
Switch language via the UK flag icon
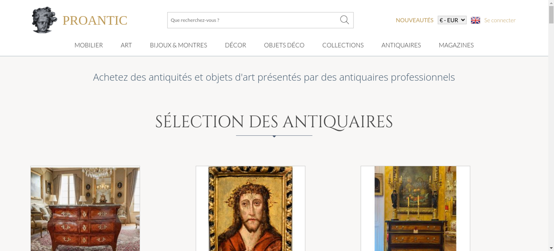(x=475, y=20)
